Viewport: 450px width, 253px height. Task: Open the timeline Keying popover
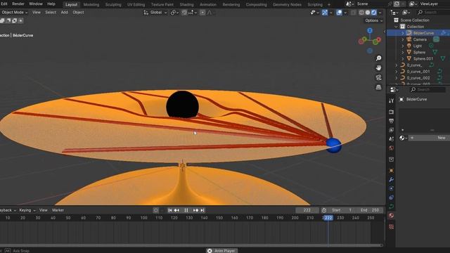[x=27, y=210]
